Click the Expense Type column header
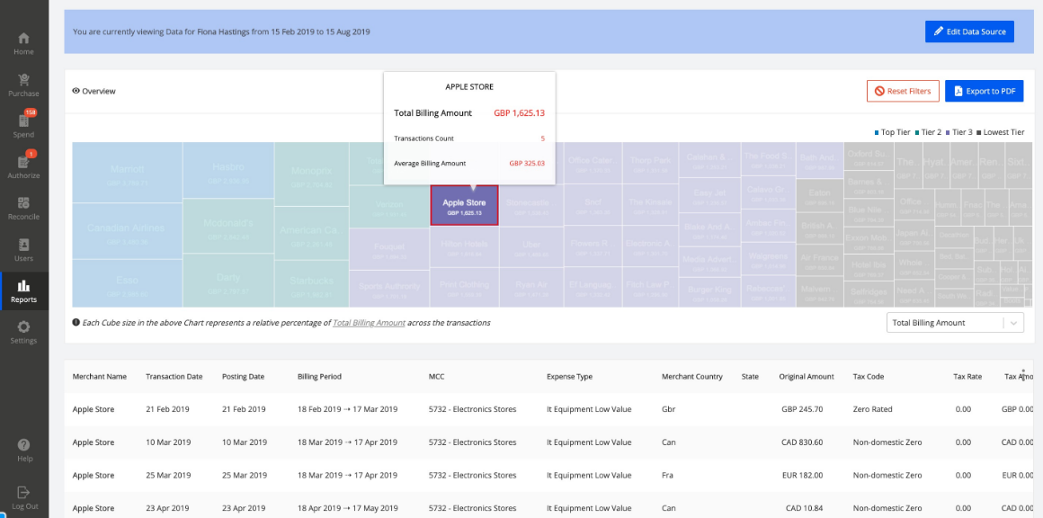The image size is (1043, 518). (569, 377)
